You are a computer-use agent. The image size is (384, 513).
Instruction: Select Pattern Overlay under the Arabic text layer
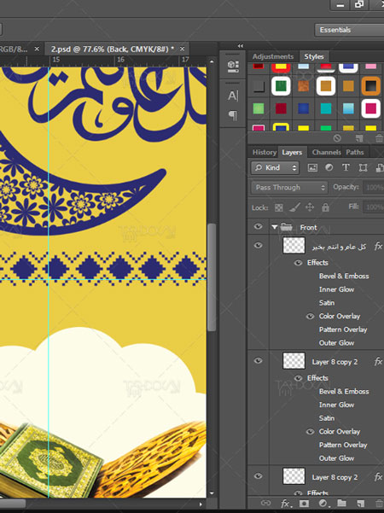coord(343,329)
